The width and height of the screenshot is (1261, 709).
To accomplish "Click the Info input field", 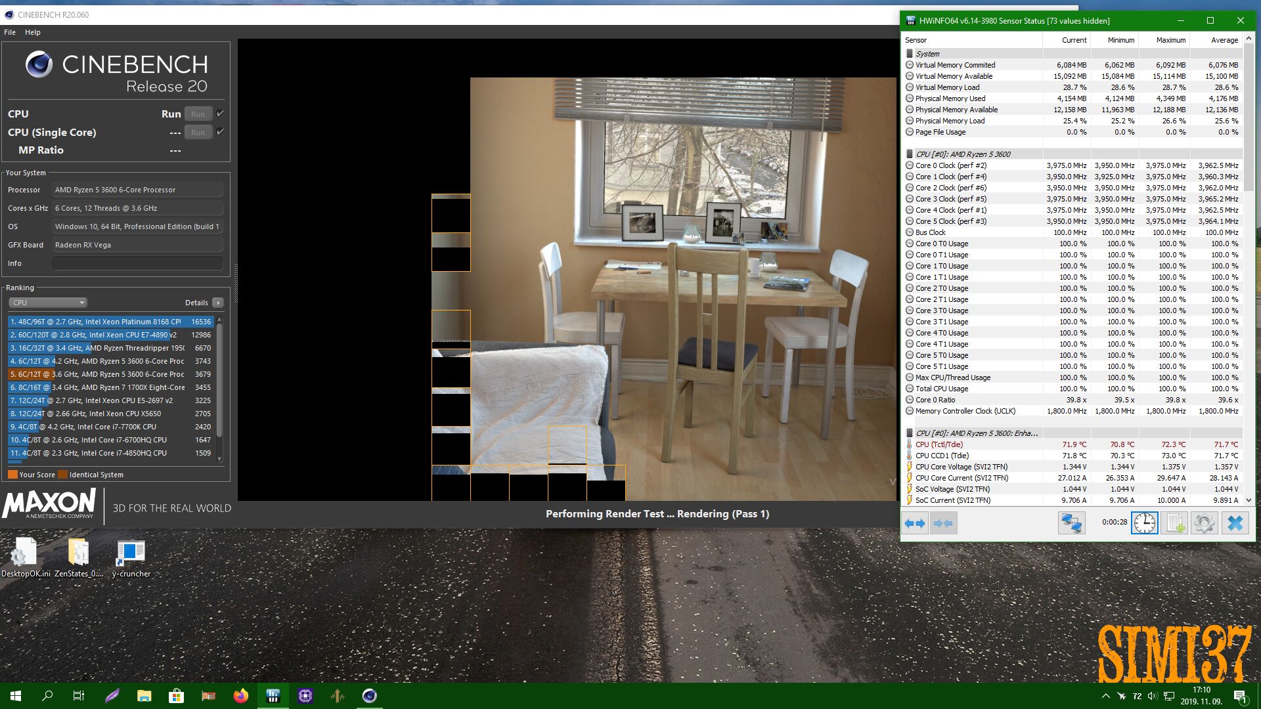I will coord(137,263).
